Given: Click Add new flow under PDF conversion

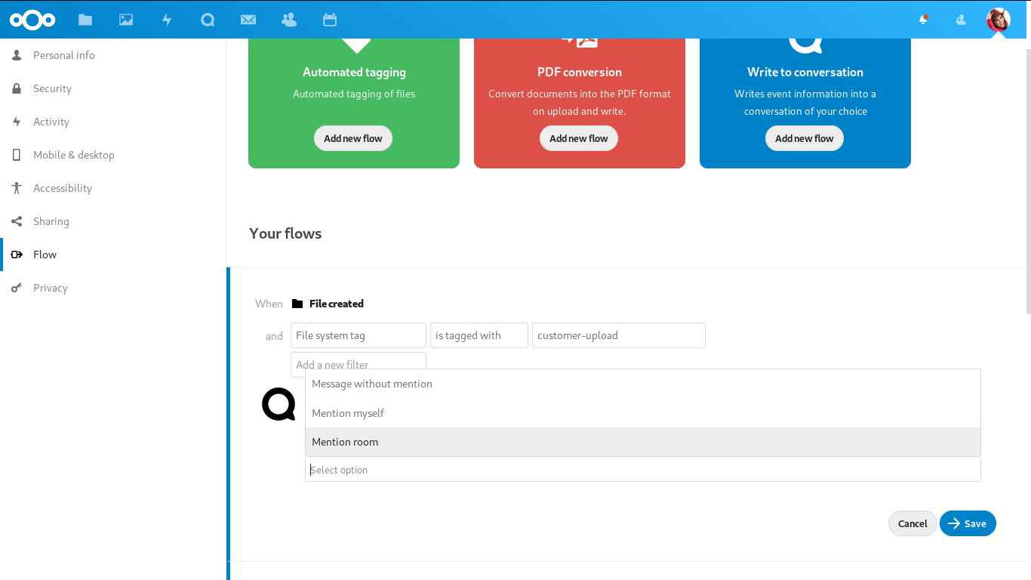Looking at the screenshot, I should point(579,138).
